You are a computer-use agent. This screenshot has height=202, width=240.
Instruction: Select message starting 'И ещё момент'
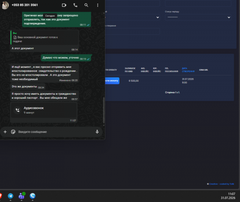pyautogui.click(x=45, y=73)
